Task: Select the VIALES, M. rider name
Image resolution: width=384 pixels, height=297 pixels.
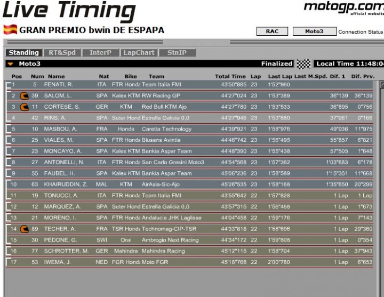Action: tap(59, 140)
